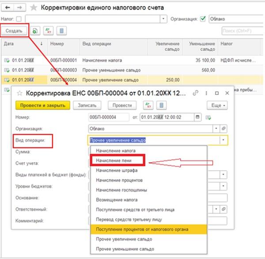Click the Дт/Кт postings icon in the list toolbar

tap(48, 31)
